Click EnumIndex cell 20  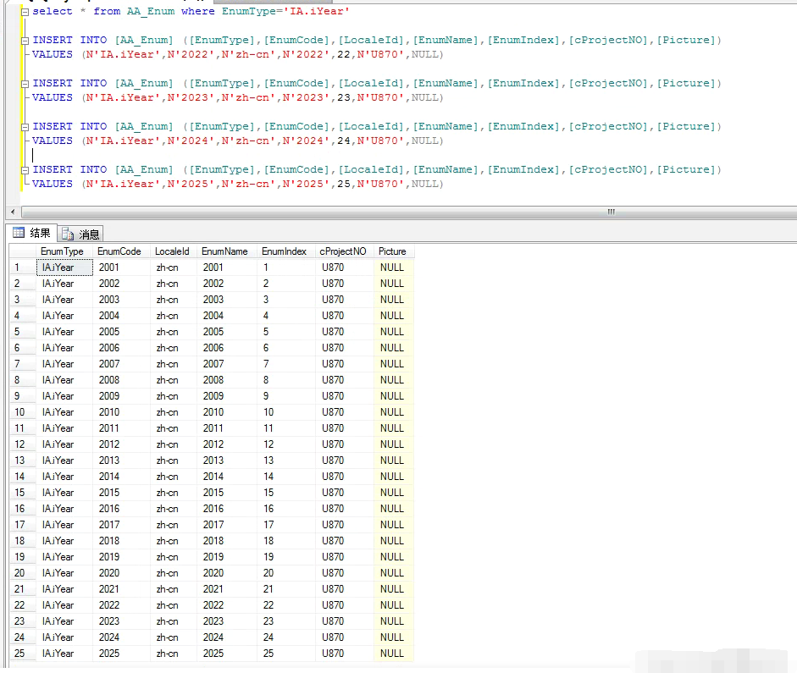click(x=286, y=573)
